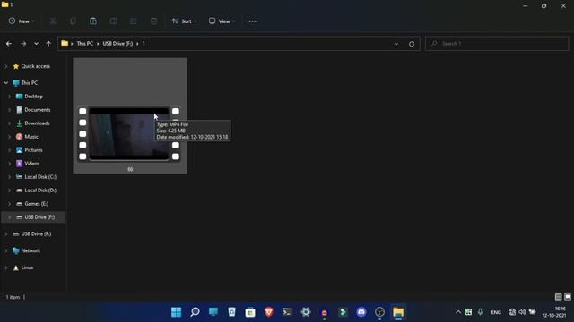The width and height of the screenshot is (574, 322).
Task: Open the See more three-dots menu
Action: click(x=252, y=21)
